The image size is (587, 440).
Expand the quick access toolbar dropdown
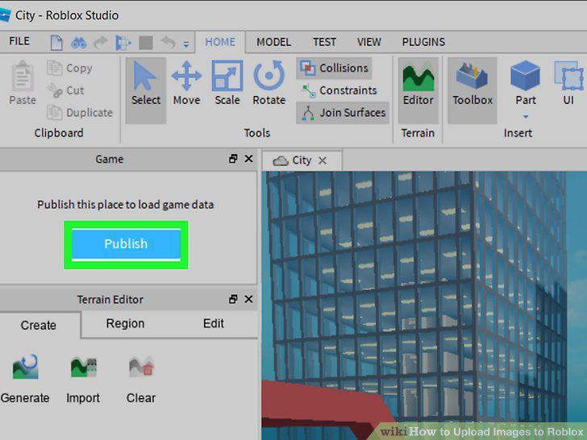pos(185,44)
